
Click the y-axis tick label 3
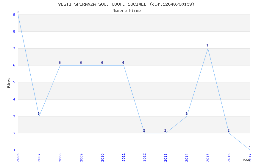point(14,116)
